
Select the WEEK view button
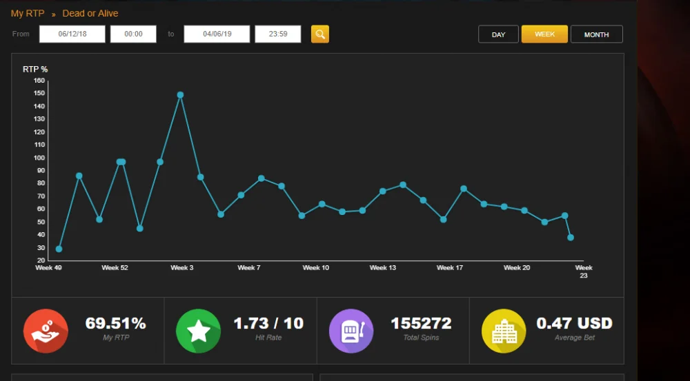pos(544,34)
